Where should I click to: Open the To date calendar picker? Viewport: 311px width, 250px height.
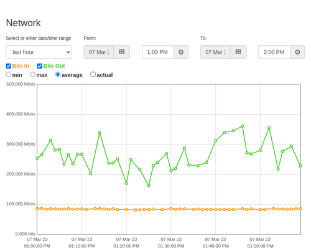tap(238, 52)
